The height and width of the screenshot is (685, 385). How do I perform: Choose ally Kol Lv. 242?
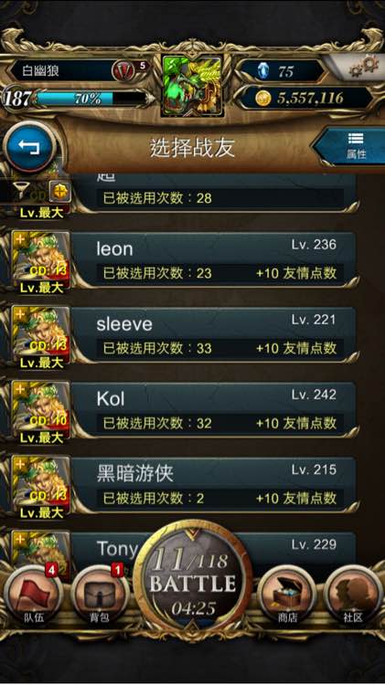click(213, 411)
